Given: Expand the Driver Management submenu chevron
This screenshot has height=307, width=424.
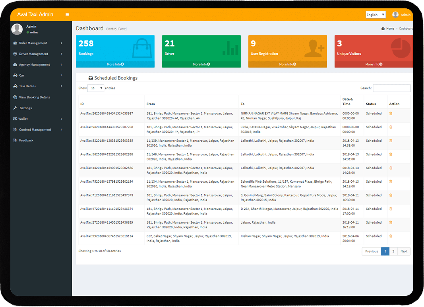Looking at the screenshot, I should [x=62, y=54].
